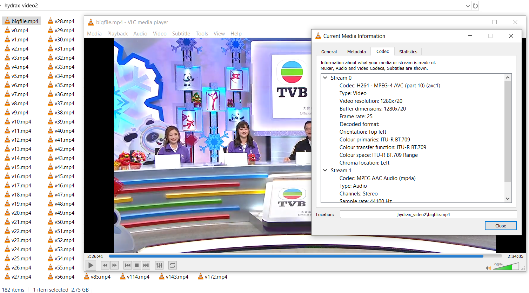
Task: Click the VLC cone icon for v15.mp4
Action: (7, 167)
